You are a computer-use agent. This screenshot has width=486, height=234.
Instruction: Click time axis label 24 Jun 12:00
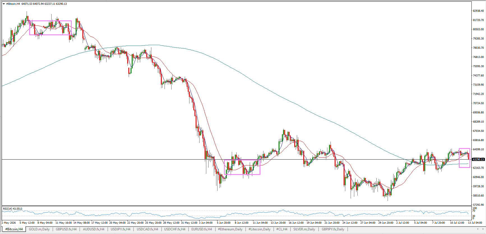pos(350,223)
